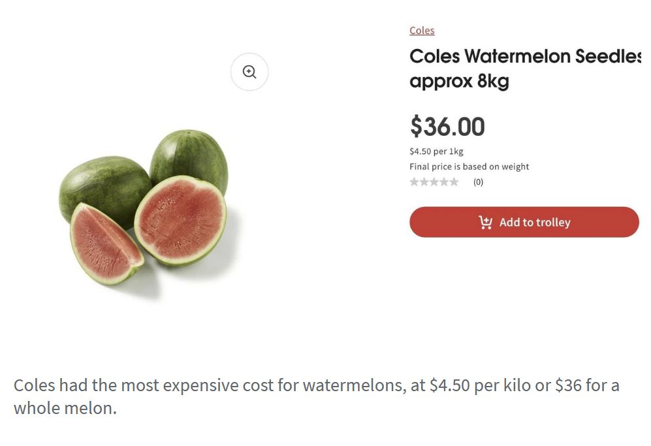Viewport: 651px width, 446px height.
Task: Open the (0) review count
Action: pyautogui.click(x=478, y=182)
